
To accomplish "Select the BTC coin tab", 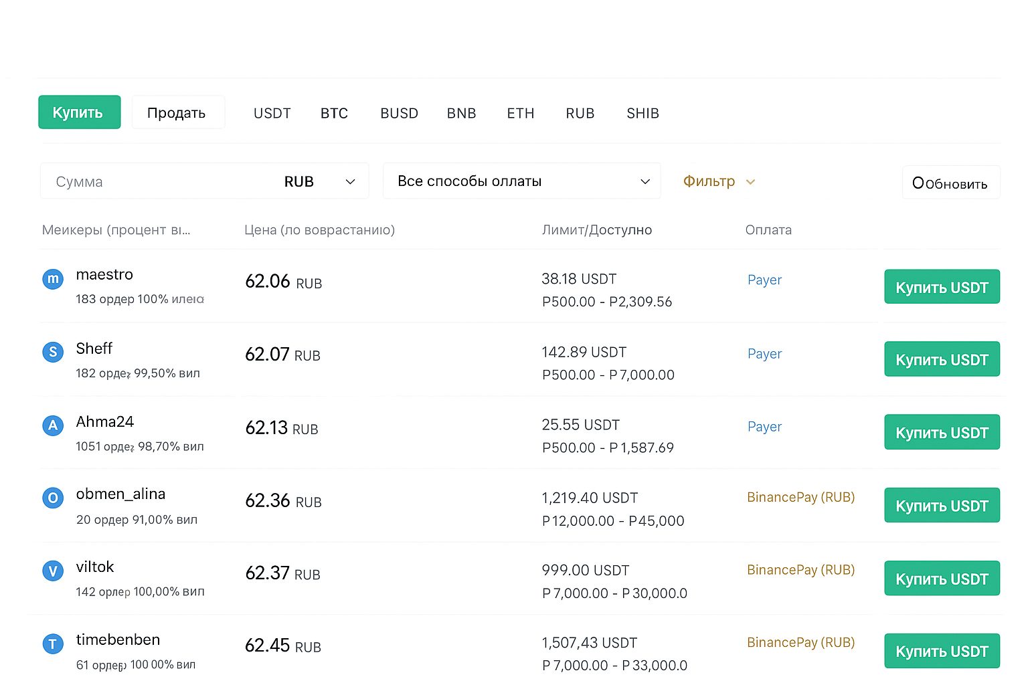I will point(334,114).
